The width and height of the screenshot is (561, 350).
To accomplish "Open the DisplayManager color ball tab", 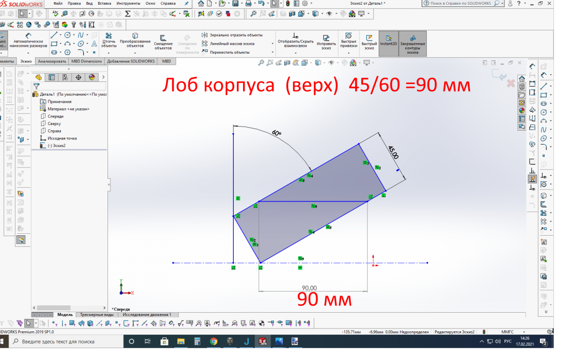I will (x=92, y=77).
